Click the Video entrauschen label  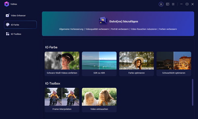click(99, 109)
